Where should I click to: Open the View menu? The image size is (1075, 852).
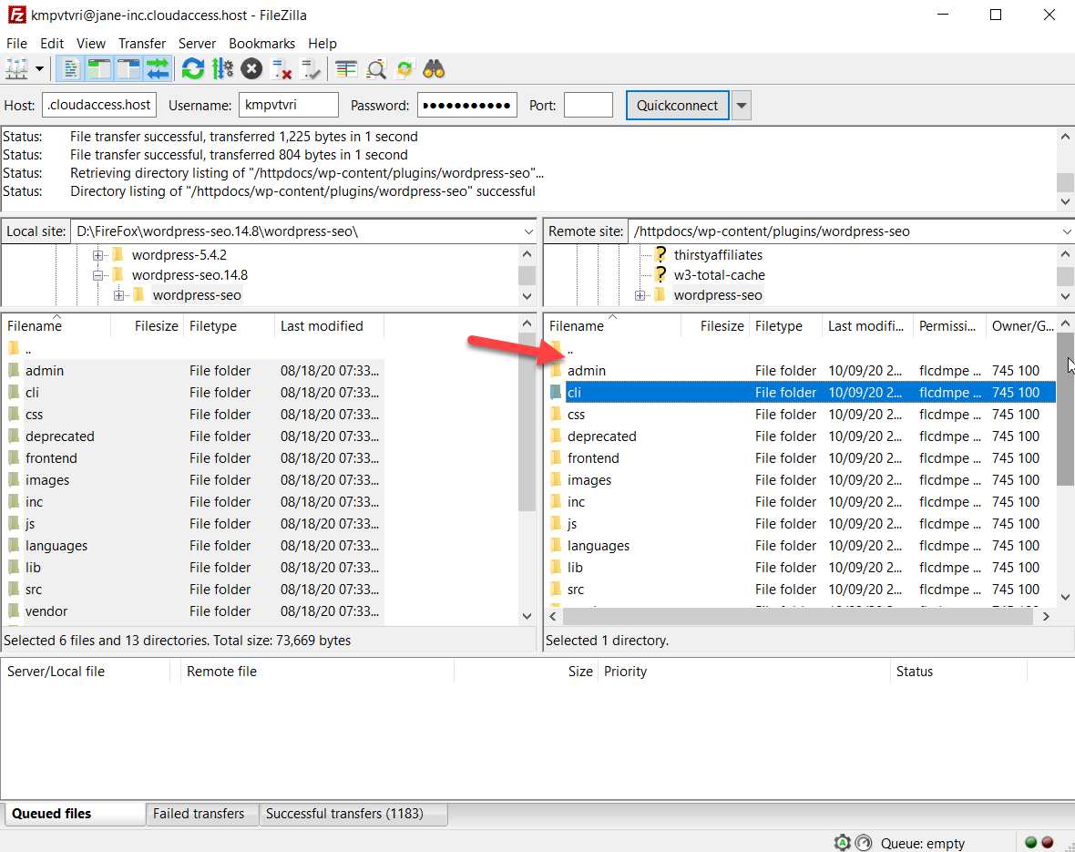pyautogui.click(x=90, y=43)
